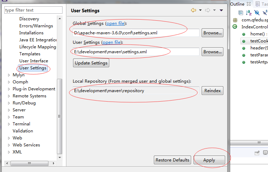The height and width of the screenshot is (172, 268).
Task: Click the User Settings path input field
Action: click(x=136, y=52)
